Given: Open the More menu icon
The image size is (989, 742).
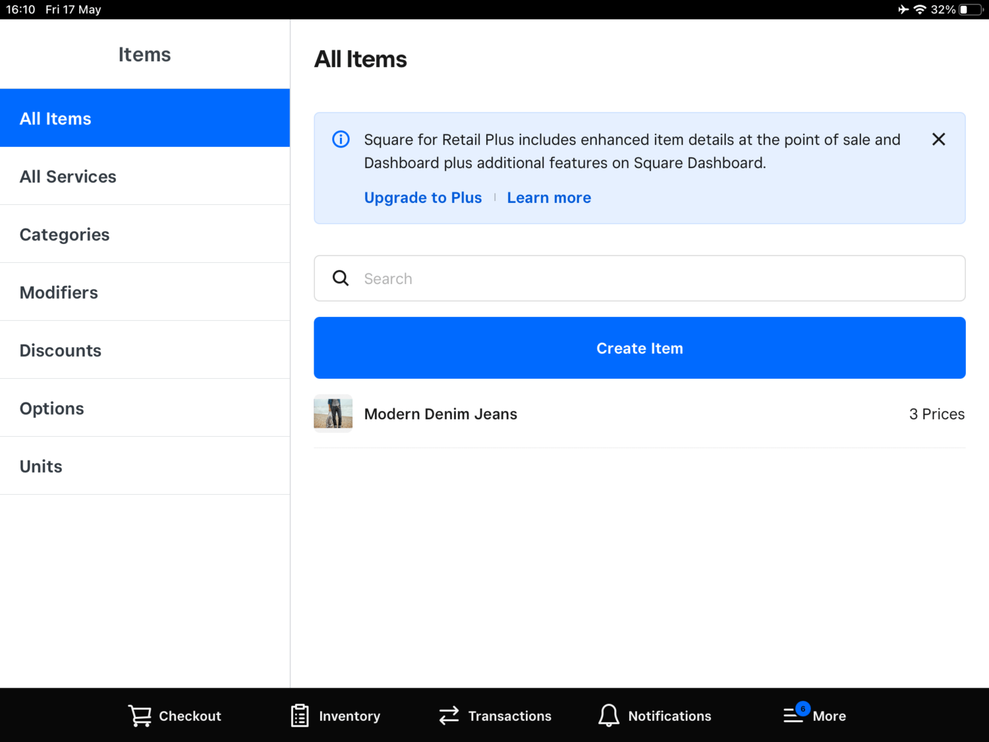Looking at the screenshot, I should tap(793, 716).
